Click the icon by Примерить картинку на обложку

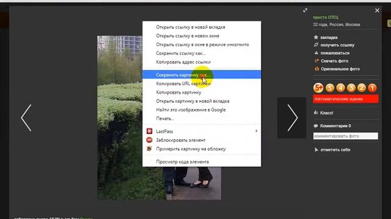click(x=149, y=148)
